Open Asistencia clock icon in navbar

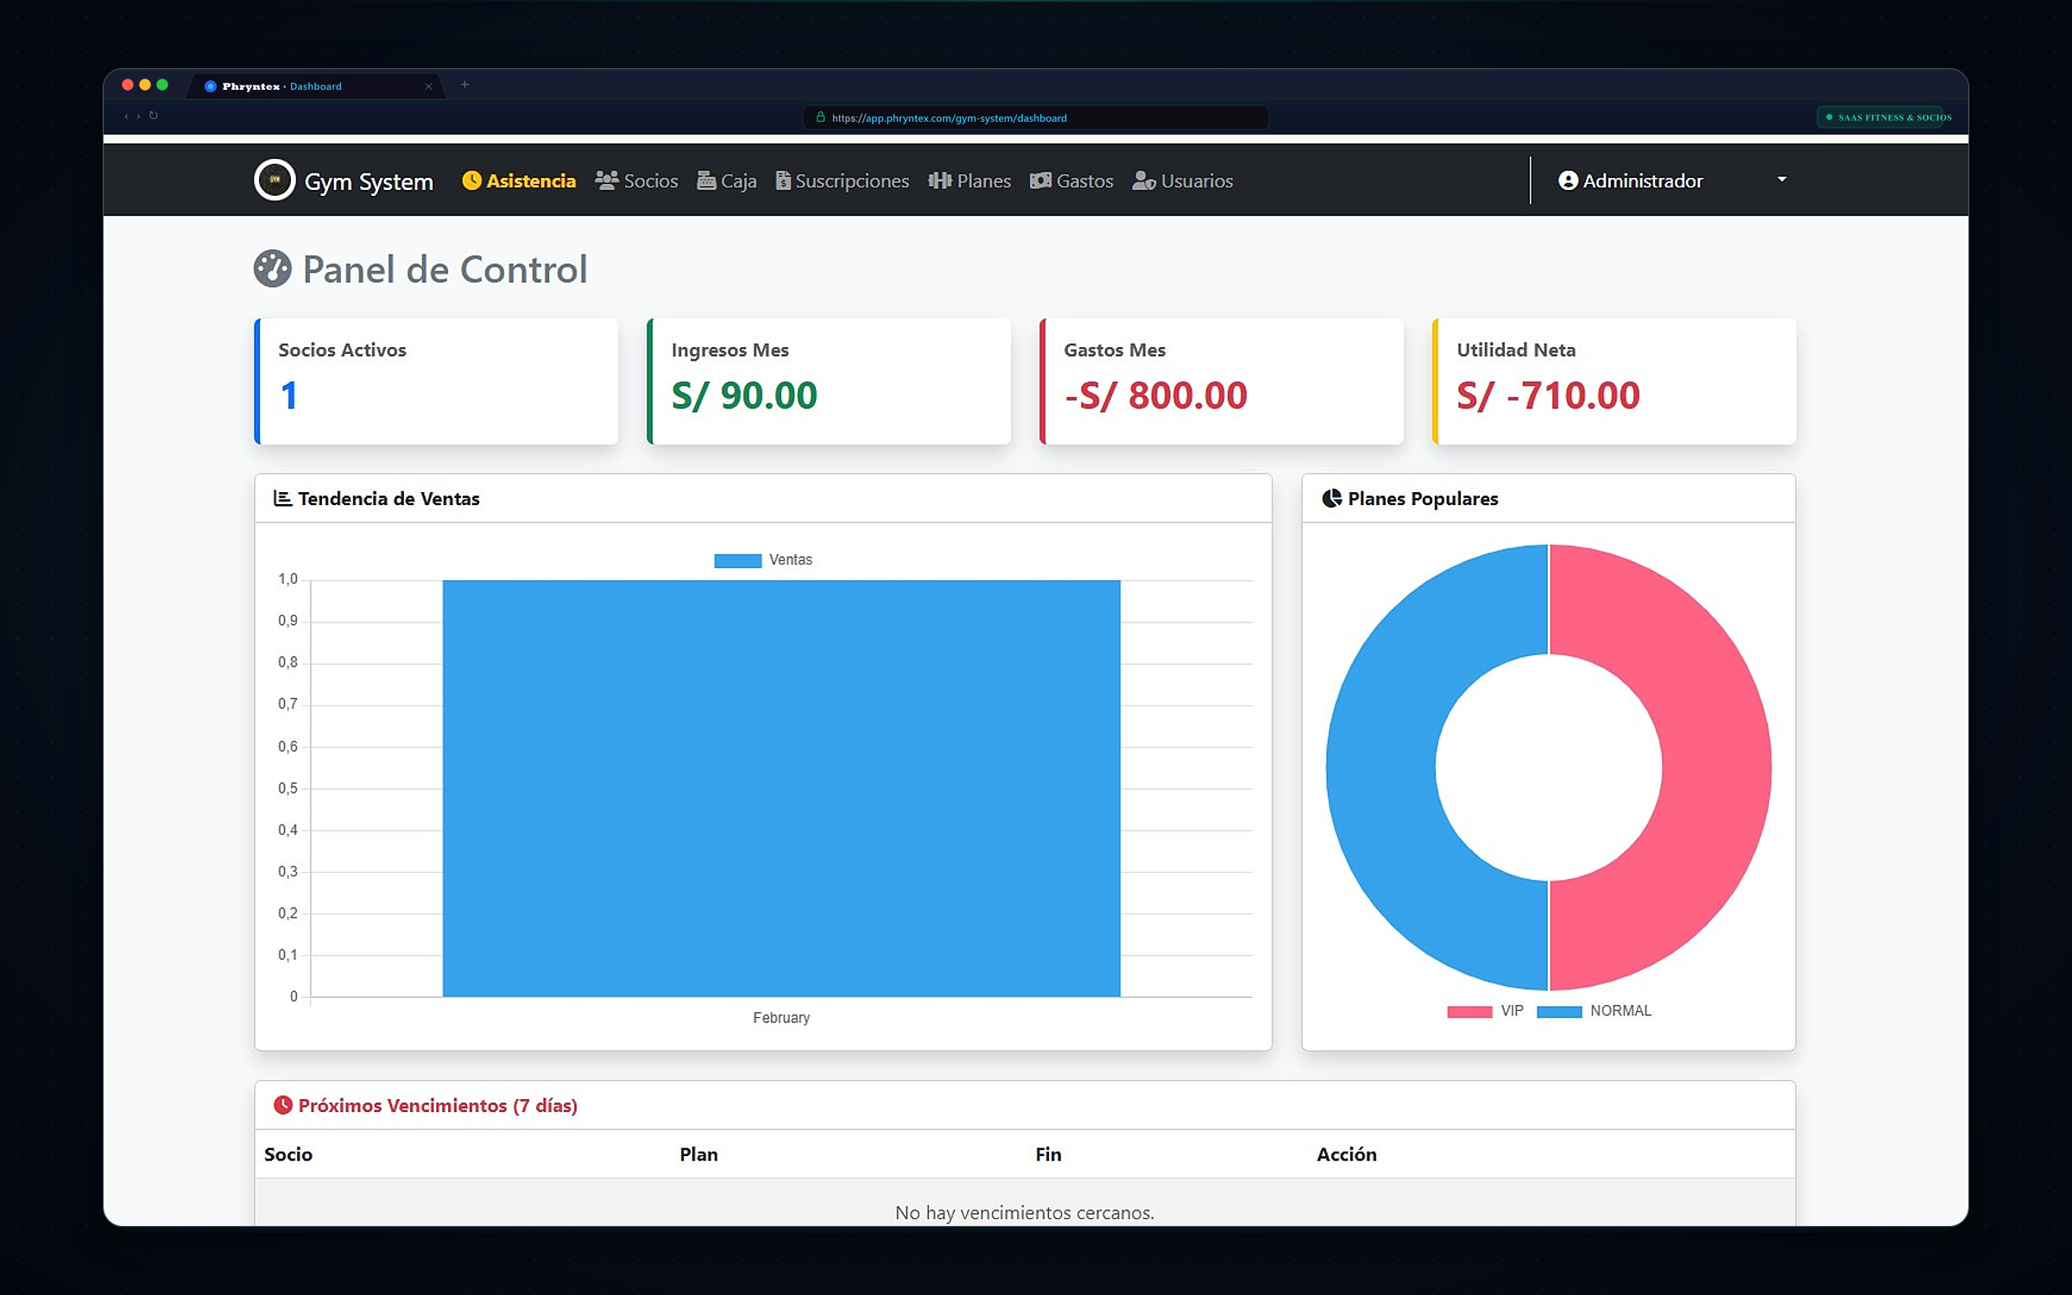[471, 180]
